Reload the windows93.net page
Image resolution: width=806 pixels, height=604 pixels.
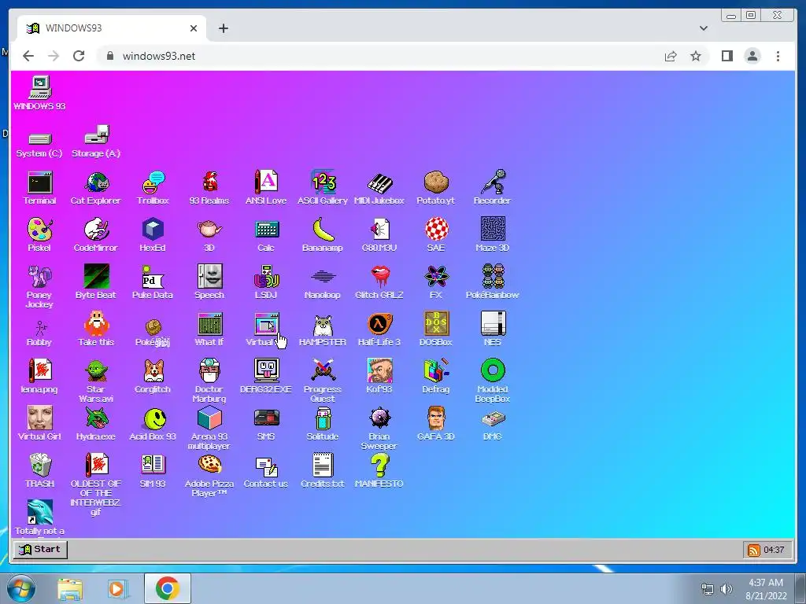click(79, 56)
